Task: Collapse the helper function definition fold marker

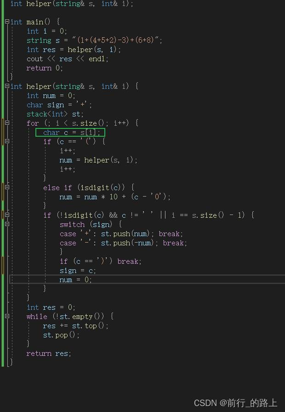Action: (x=7, y=86)
